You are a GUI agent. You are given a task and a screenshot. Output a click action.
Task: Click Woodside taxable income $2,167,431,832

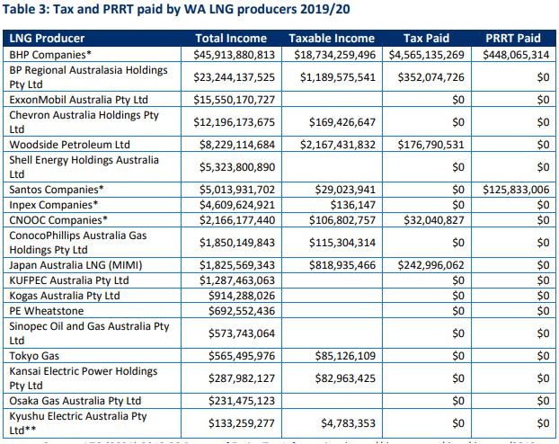[x=338, y=145]
